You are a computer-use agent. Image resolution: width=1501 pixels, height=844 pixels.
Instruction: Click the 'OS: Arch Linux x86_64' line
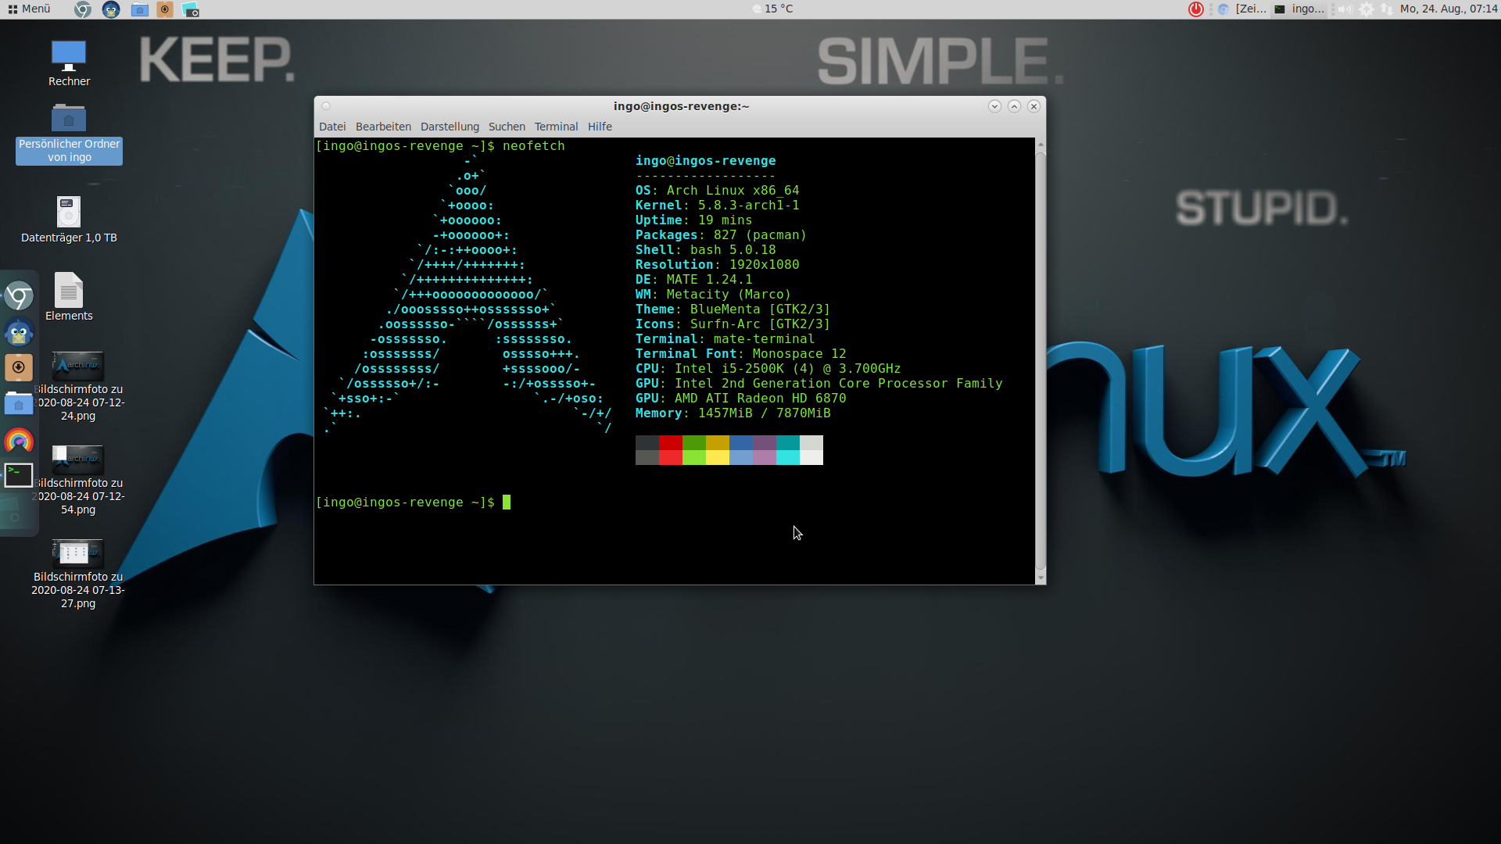click(718, 191)
